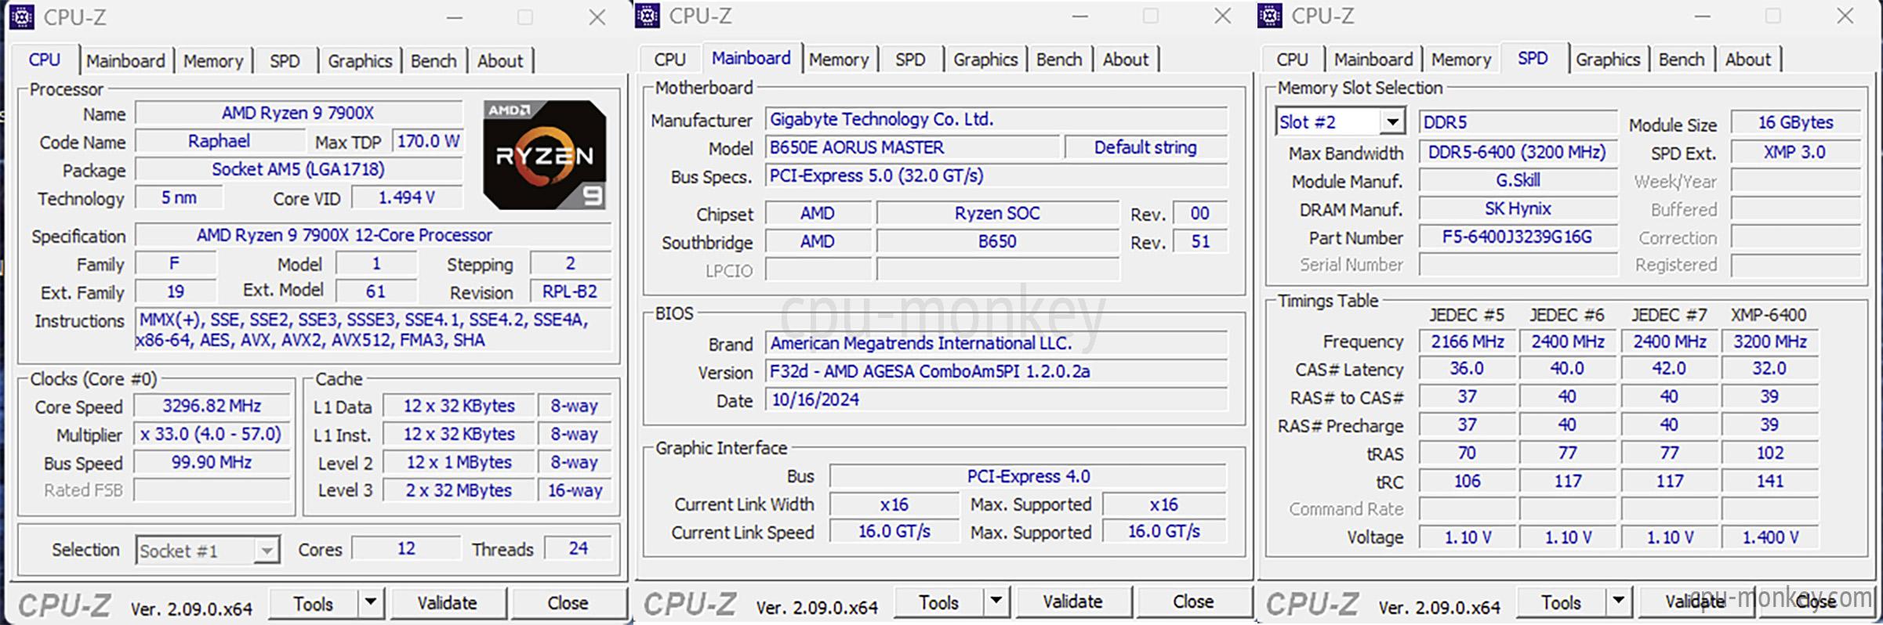Click the Threads value 24
Viewport: 1883px width, 625px height.
[x=579, y=548]
